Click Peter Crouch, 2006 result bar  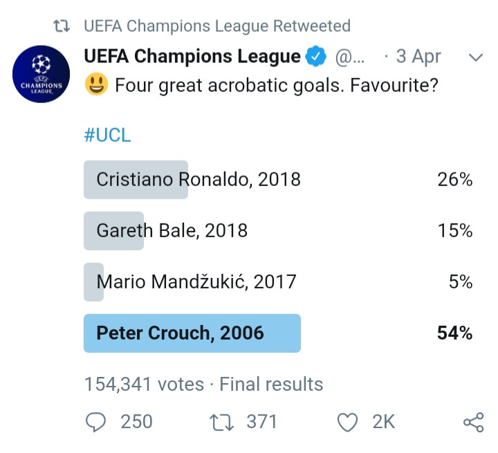192,333
